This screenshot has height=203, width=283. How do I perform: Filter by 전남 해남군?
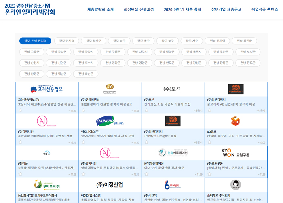tap(59, 74)
